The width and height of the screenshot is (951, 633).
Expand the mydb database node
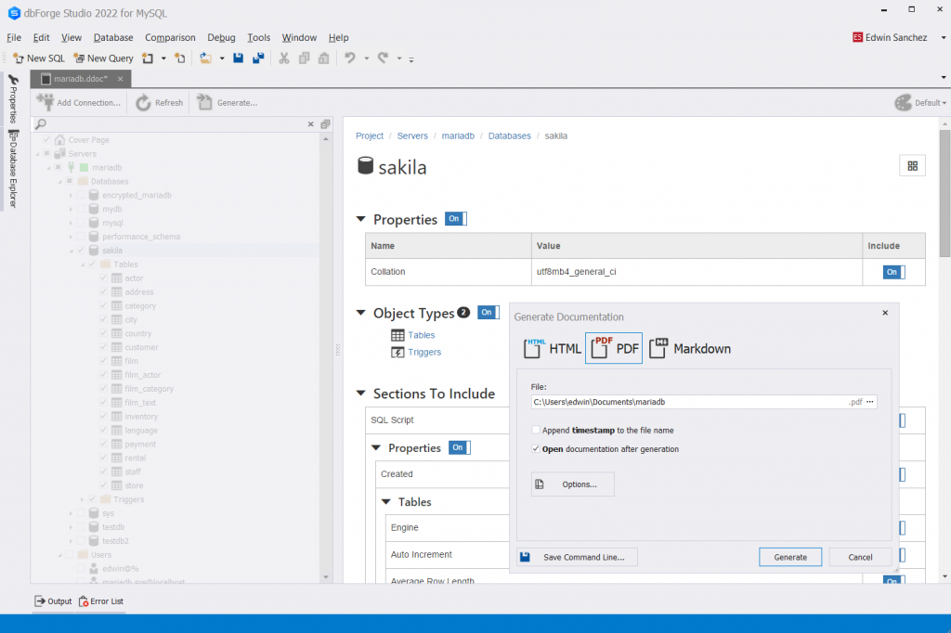coord(71,209)
